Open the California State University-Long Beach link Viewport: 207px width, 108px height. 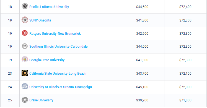[58, 74]
